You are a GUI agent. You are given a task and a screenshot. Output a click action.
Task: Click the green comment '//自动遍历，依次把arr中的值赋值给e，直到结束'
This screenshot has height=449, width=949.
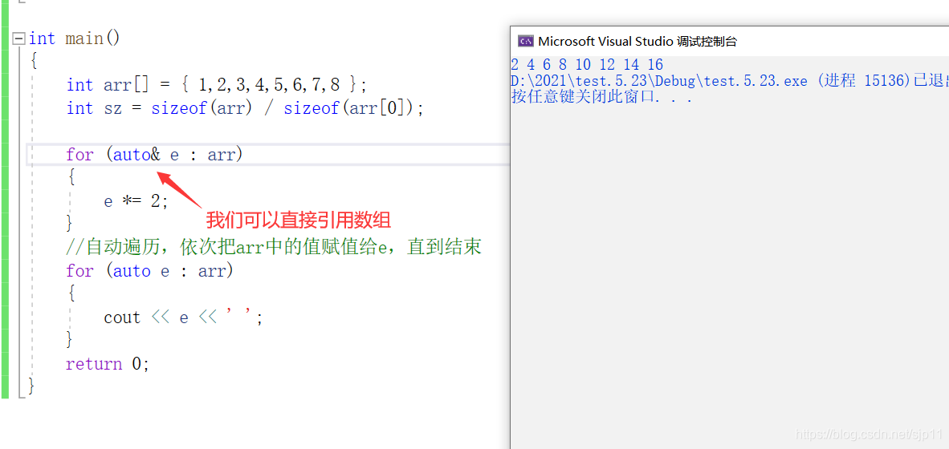[274, 248]
